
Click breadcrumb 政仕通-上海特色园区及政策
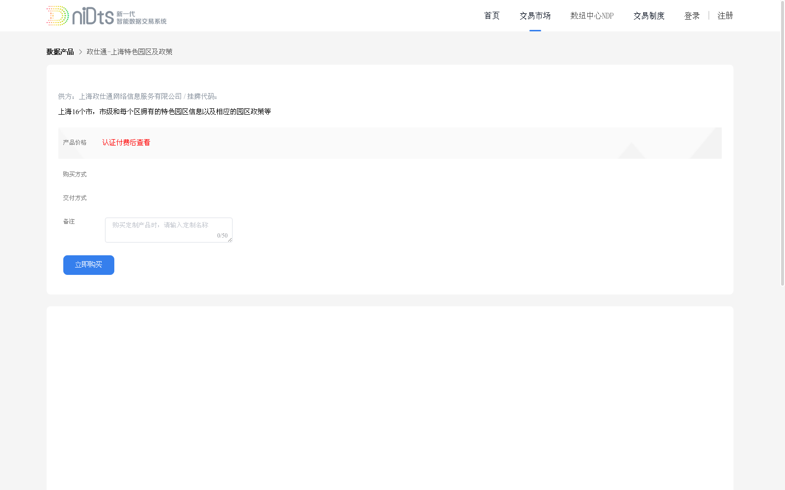click(130, 52)
